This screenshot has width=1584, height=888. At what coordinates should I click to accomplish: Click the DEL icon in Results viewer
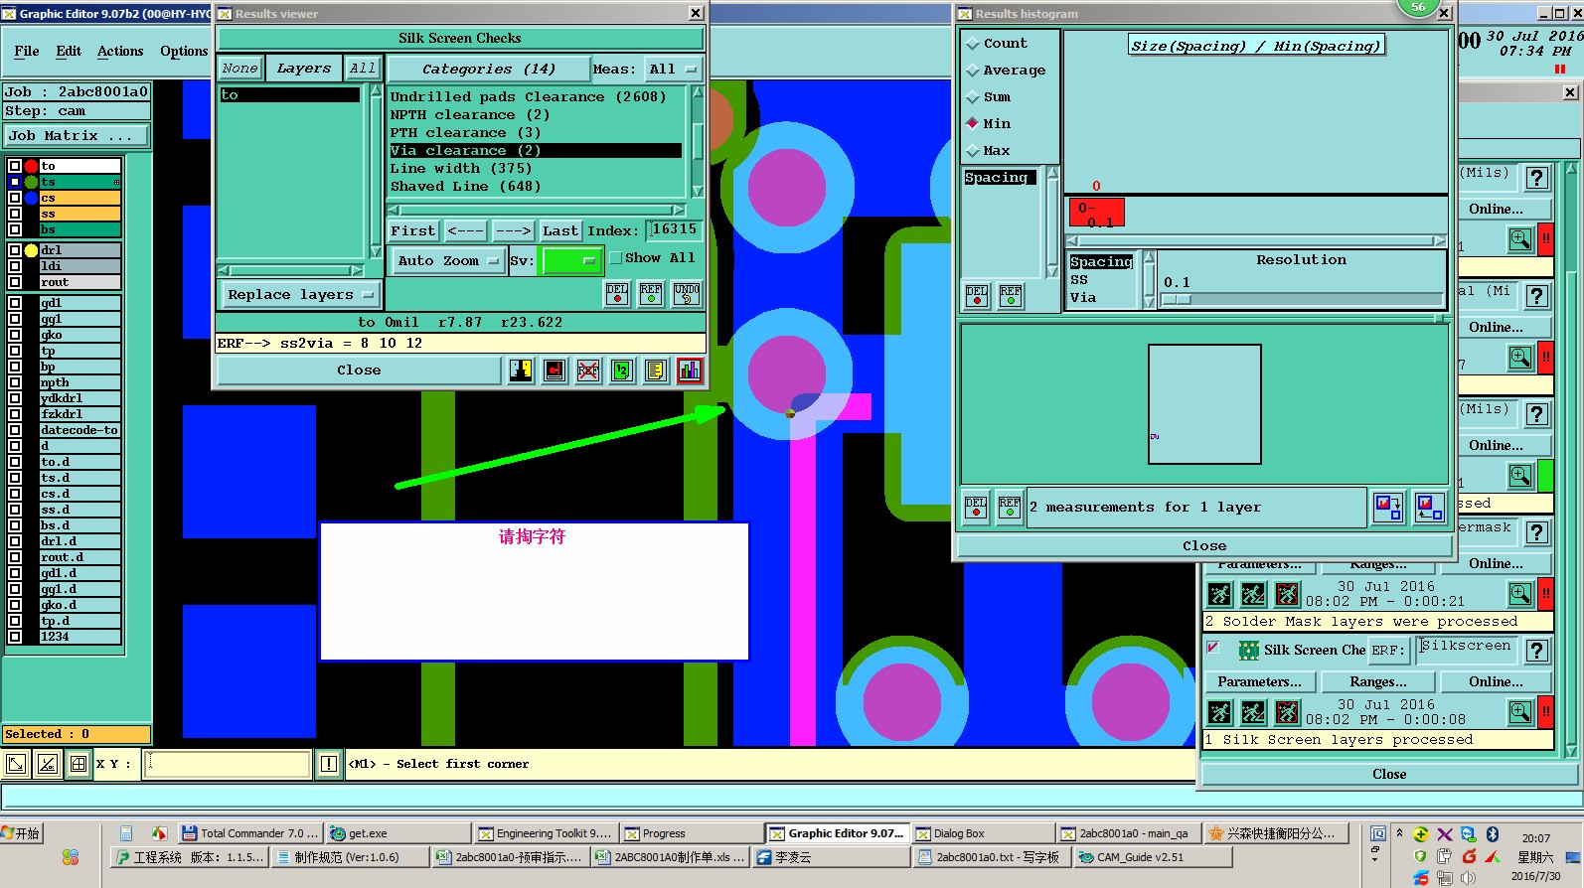pyautogui.click(x=617, y=294)
